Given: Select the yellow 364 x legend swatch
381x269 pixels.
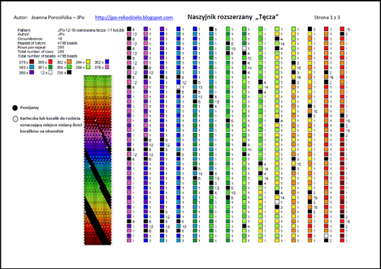Looking at the screenshot, I should click(88, 62).
